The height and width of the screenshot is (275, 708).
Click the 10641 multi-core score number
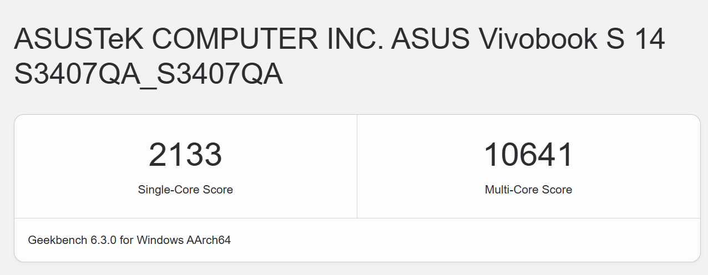coord(528,155)
